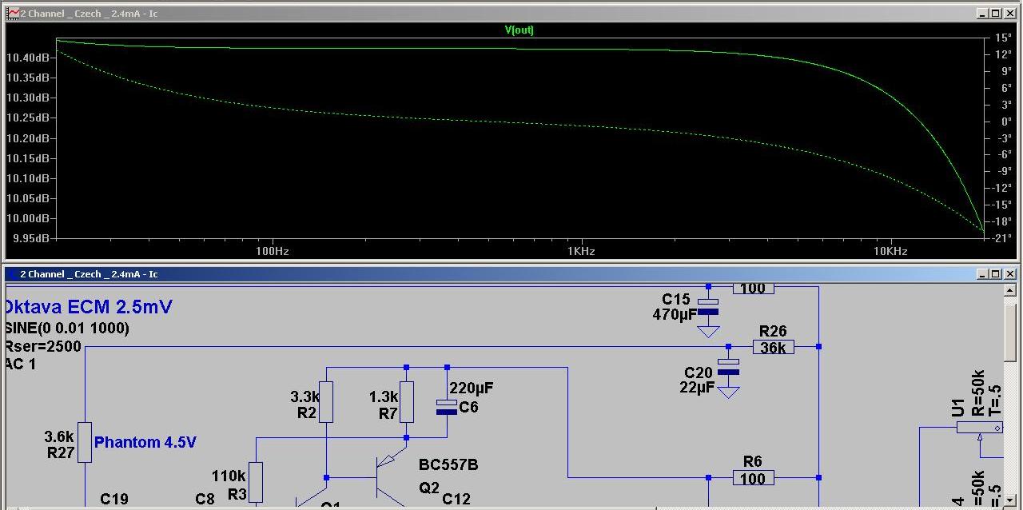
Task: Click the 110k resistor value
Action: point(229,476)
